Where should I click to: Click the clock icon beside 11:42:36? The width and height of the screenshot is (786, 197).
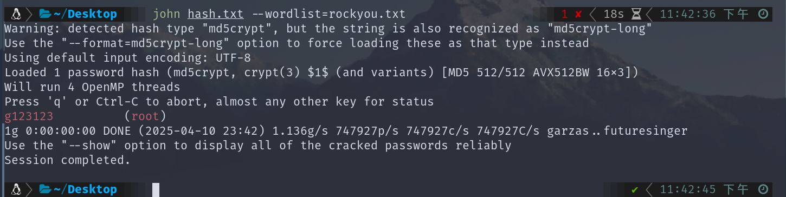pyautogui.click(x=763, y=14)
